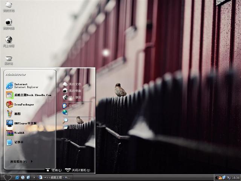The height and width of the screenshot is (181, 241).
Task: Click third quick launch icon
Action: [x=28, y=178]
